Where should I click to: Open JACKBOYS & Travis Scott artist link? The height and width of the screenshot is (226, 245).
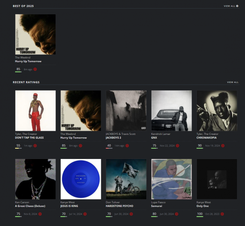click(120, 134)
